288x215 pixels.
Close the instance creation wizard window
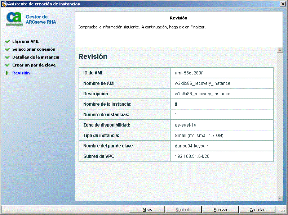[x=283, y=4]
